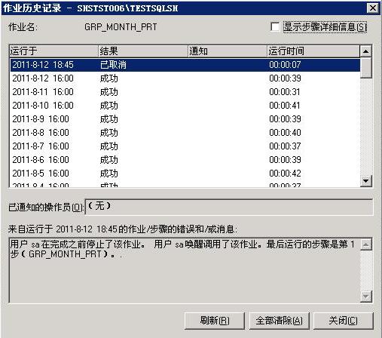This screenshot has width=382, height=338.
Task: Click the 已取消 result cell
Action: (113, 65)
